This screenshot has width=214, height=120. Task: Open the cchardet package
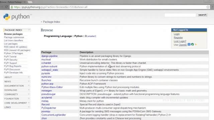pyautogui.click(x=46, y=63)
